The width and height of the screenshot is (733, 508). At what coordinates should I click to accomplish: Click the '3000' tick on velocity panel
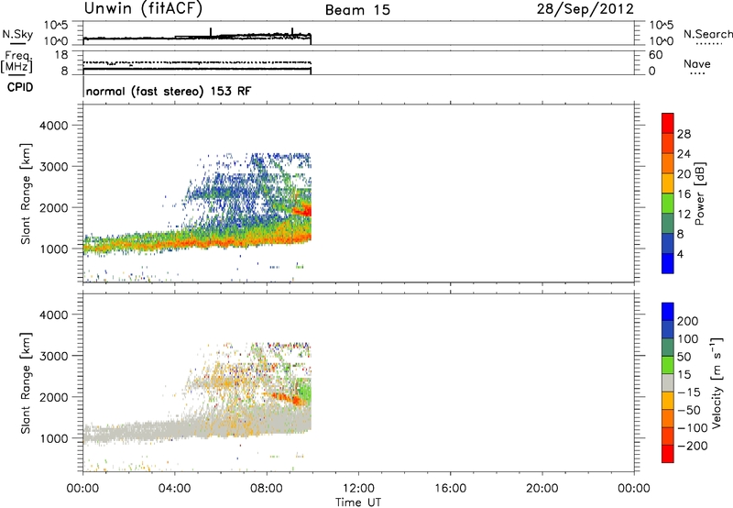pos(54,356)
